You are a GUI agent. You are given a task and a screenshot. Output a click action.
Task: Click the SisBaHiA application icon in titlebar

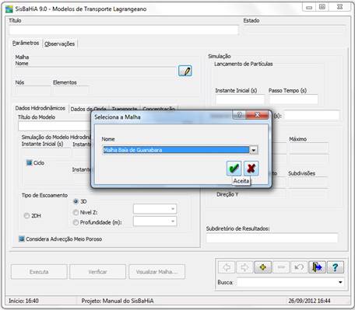click(9, 9)
